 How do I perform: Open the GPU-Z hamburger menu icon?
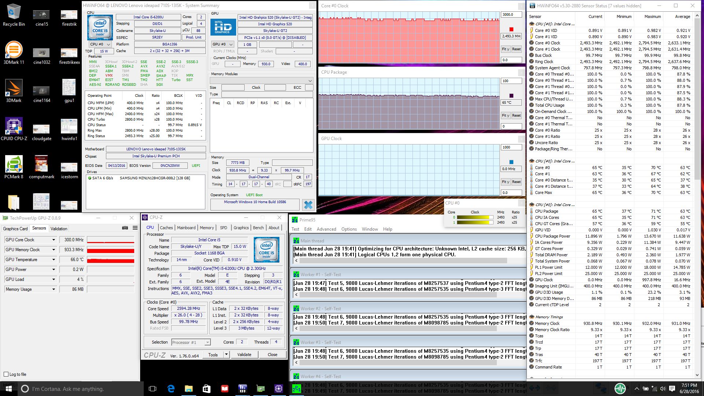click(x=135, y=228)
